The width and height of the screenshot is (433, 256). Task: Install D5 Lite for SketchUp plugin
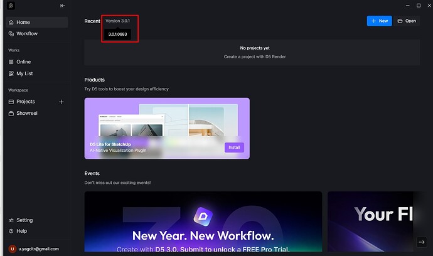click(234, 147)
